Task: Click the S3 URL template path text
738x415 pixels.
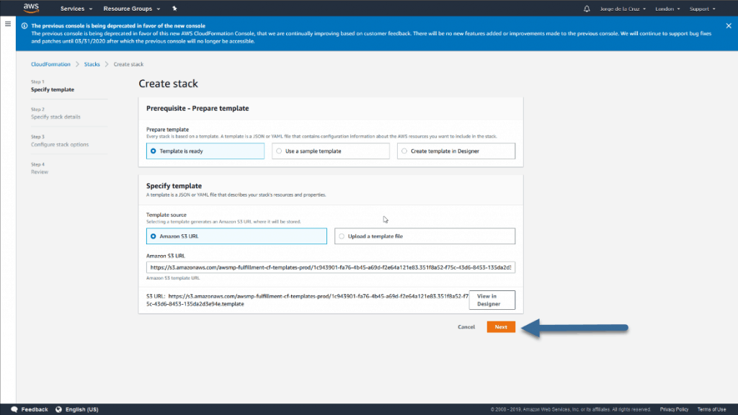Action: click(307, 300)
